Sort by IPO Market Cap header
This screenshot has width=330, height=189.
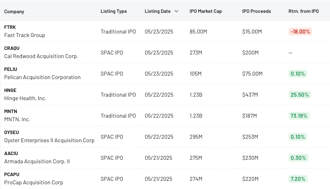click(x=205, y=11)
